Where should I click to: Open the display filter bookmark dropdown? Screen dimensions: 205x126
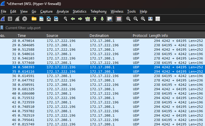coord(2,28)
